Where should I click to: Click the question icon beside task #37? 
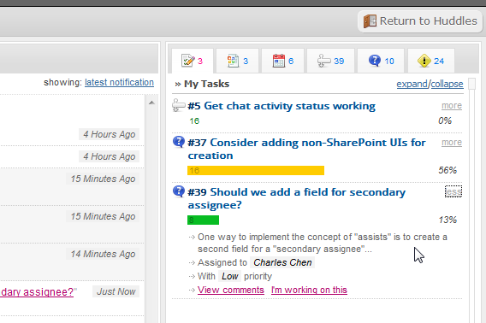179,142
